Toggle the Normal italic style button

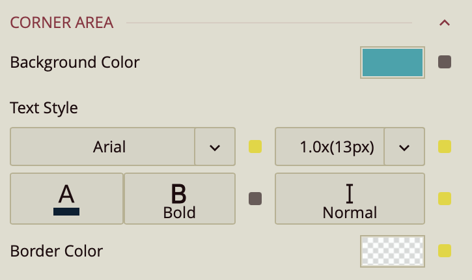click(x=350, y=199)
